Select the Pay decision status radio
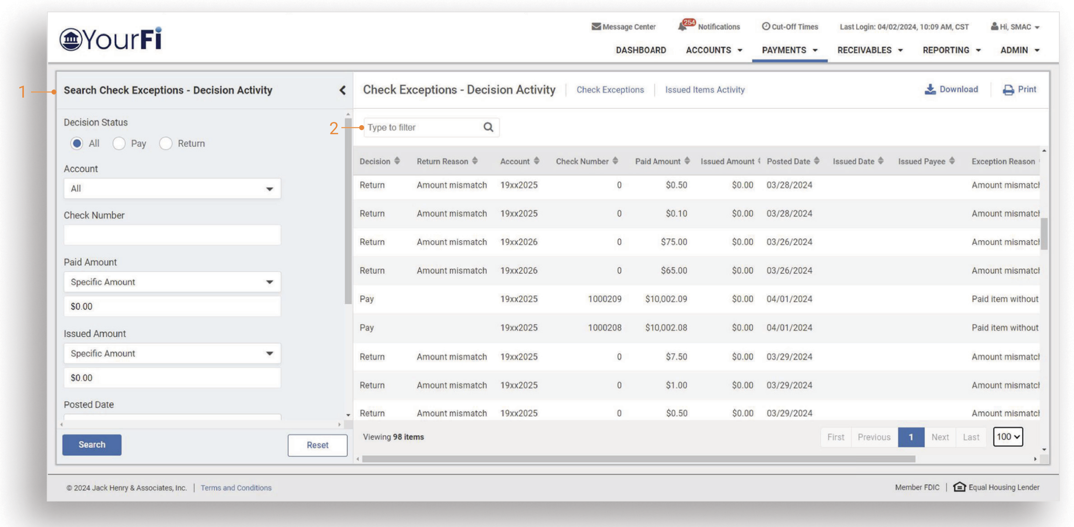Screen dimensions: 1074x527 [119, 143]
